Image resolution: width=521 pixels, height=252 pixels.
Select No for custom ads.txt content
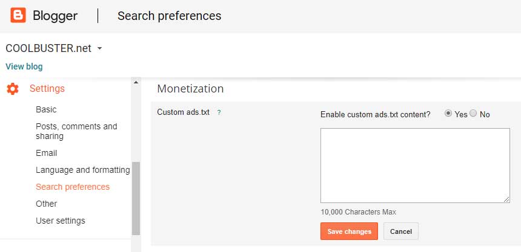[x=473, y=113]
